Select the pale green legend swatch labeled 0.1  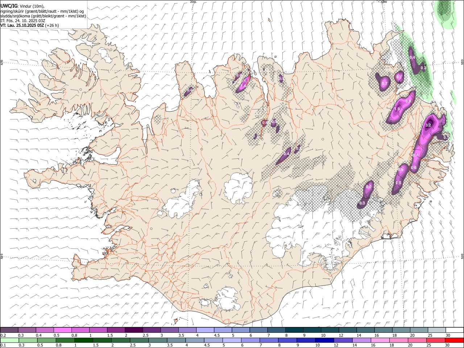pos(9,340)
